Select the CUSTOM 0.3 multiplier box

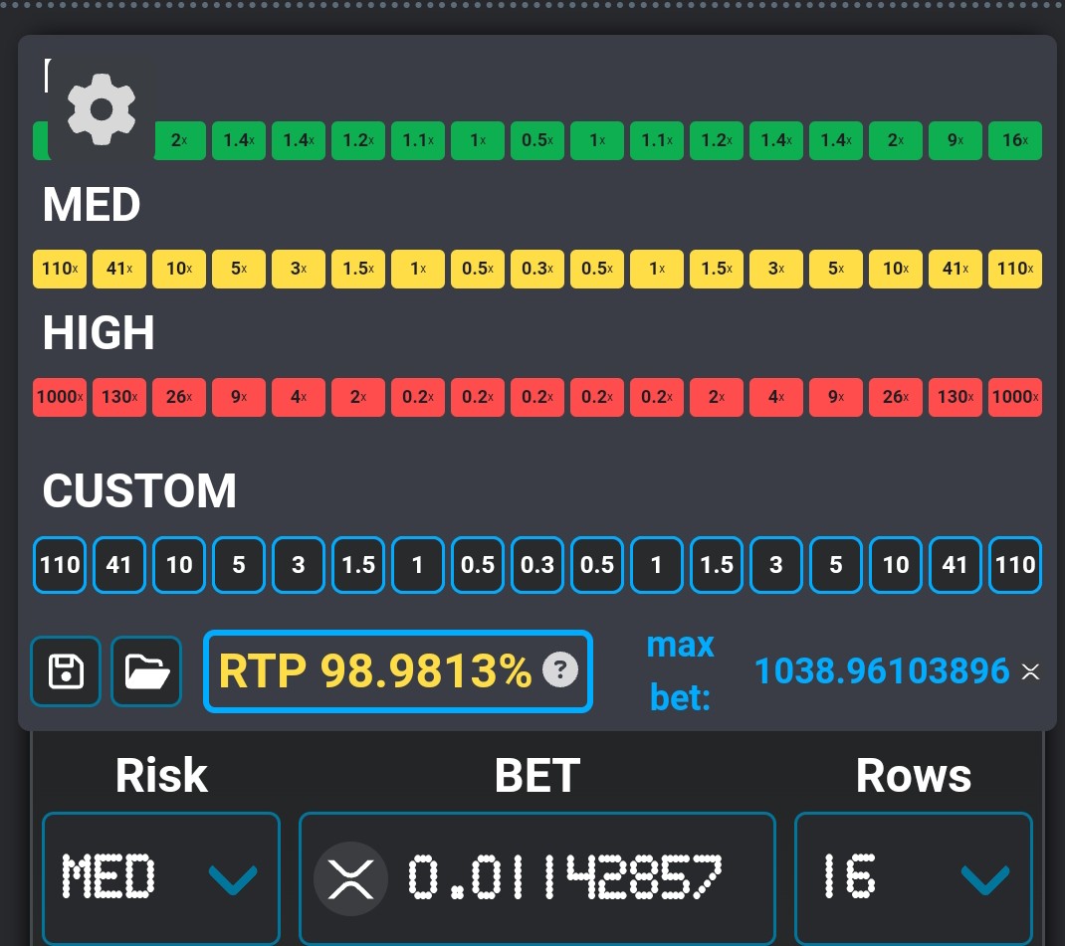(x=537, y=565)
